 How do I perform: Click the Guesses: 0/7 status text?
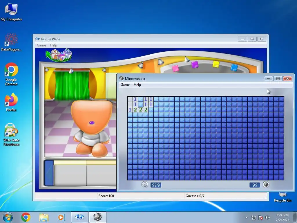[195, 196]
